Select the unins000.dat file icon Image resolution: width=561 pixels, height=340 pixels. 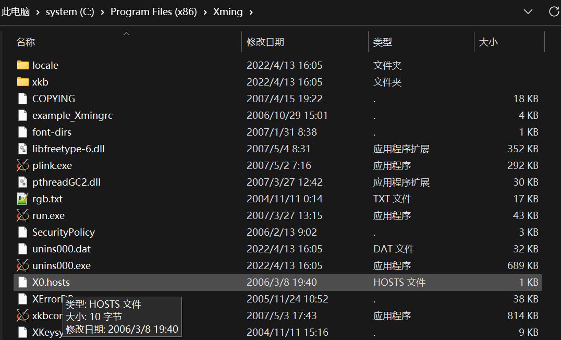tap(22, 249)
